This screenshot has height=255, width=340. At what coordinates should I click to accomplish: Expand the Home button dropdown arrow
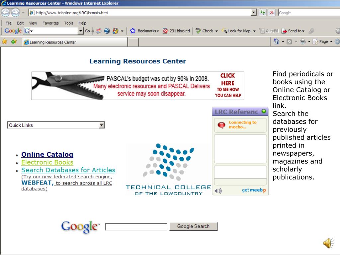click(283, 42)
